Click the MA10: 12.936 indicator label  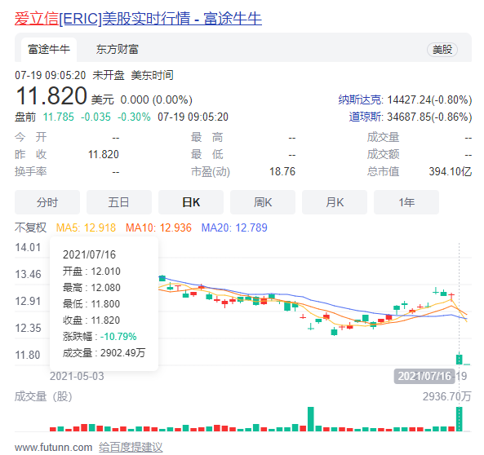point(158,227)
